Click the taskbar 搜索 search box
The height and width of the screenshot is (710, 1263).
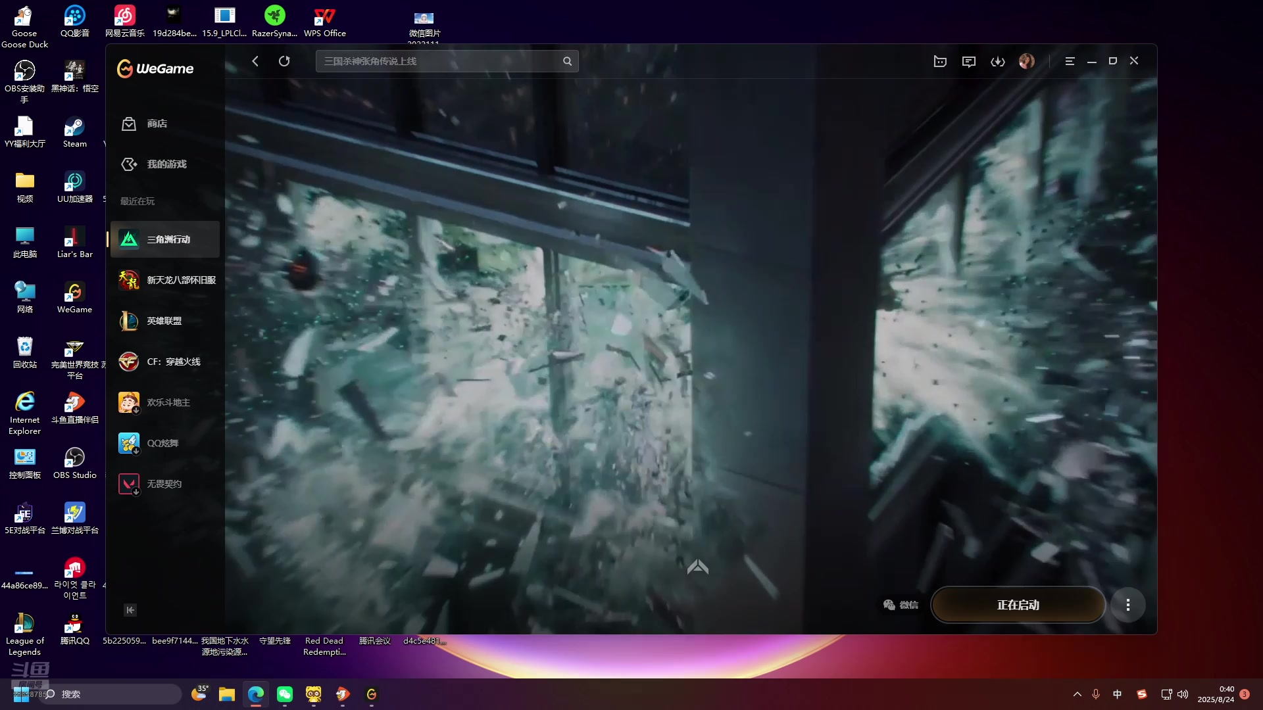[110, 694]
